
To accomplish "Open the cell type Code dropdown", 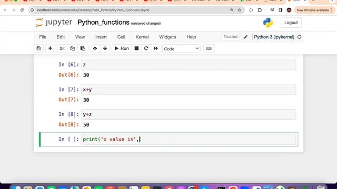I will (x=181, y=49).
